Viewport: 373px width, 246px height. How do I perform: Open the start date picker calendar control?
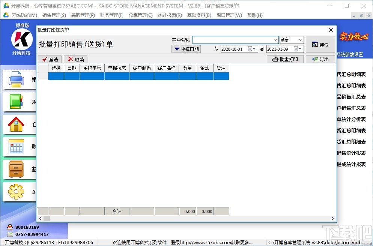coord(251,49)
